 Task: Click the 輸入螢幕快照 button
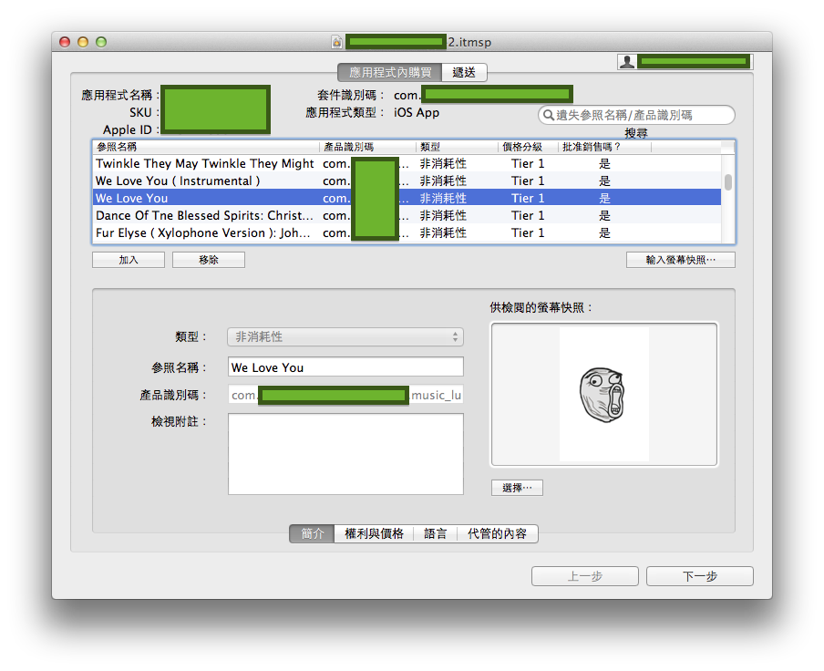point(680,260)
